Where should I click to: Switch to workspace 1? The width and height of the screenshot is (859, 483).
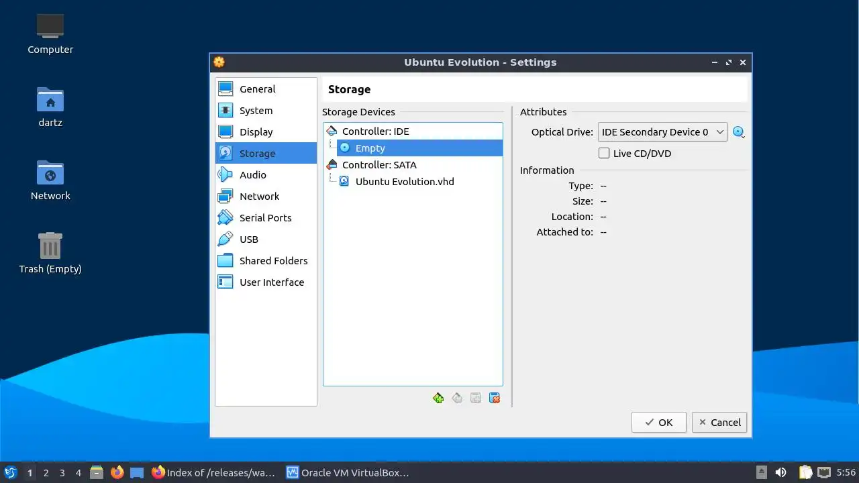(30, 473)
